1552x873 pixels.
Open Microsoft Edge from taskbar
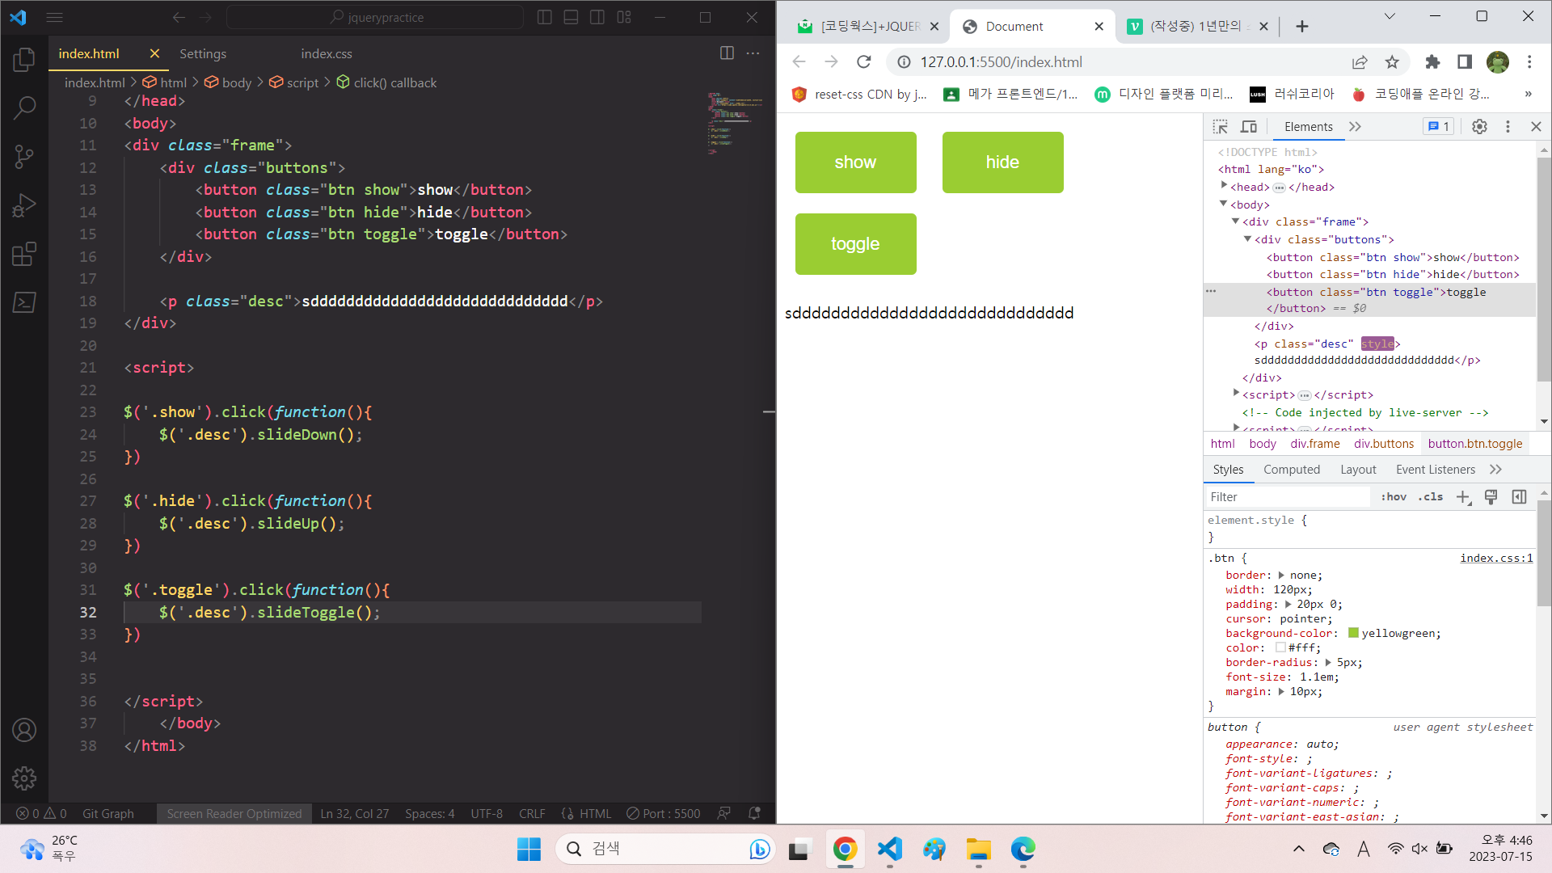(x=1023, y=849)
